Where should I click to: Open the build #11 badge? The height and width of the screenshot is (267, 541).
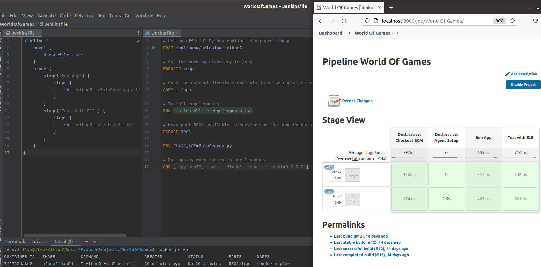point(329,191)
